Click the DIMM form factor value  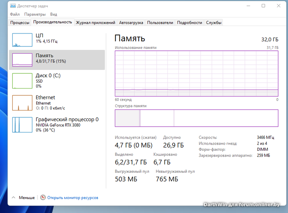pyautogui.click(x=262, y=149)
